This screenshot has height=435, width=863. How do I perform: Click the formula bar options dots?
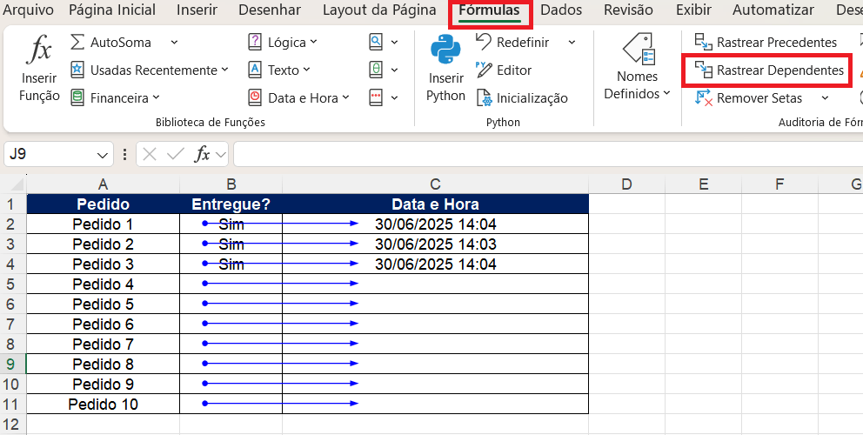coord(125,154)
